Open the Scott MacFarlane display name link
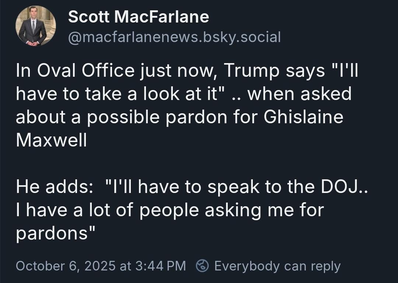The image size is (398, 283). pyautogui.click(x=139, y=17)
